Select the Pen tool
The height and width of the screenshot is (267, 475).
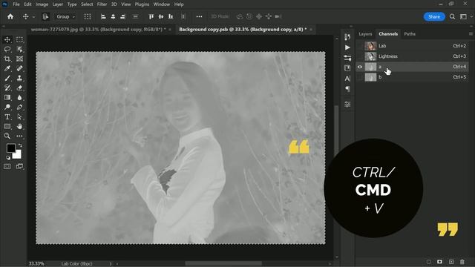pos(20,107)
